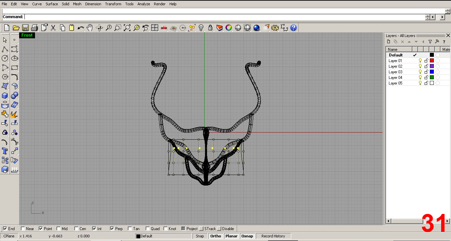Select the Polygon tool
The width and height of the screenshot is (451, 241).
coord(5,77)
